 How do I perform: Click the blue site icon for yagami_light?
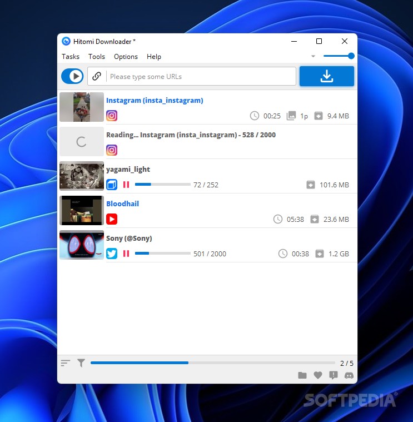click(112, 185)
